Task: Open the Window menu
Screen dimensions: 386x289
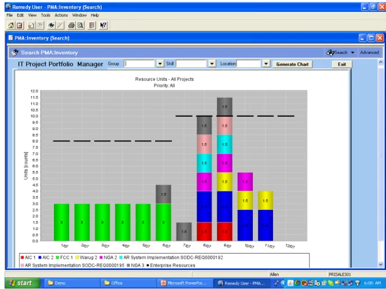Action: 79,15
